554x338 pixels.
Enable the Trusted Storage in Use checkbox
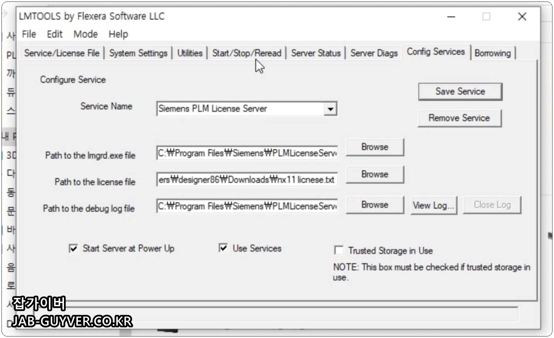(339, 250)
